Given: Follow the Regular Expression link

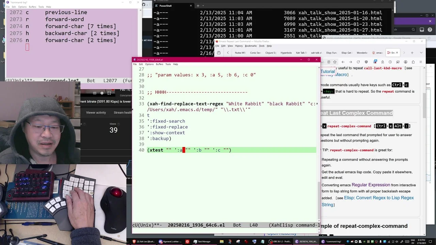Looking at the screenshot, I should [x=371, y=185].
